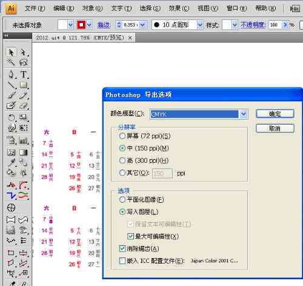Select the black arrow Selection tool

(11, 52)
